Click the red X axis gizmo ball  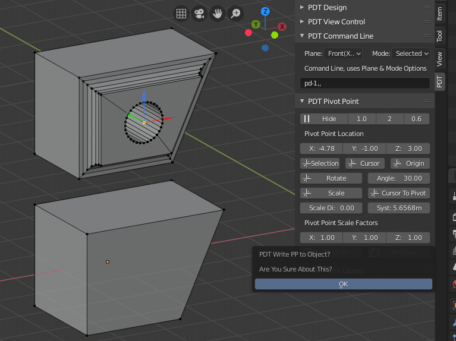tap(282, 27)
